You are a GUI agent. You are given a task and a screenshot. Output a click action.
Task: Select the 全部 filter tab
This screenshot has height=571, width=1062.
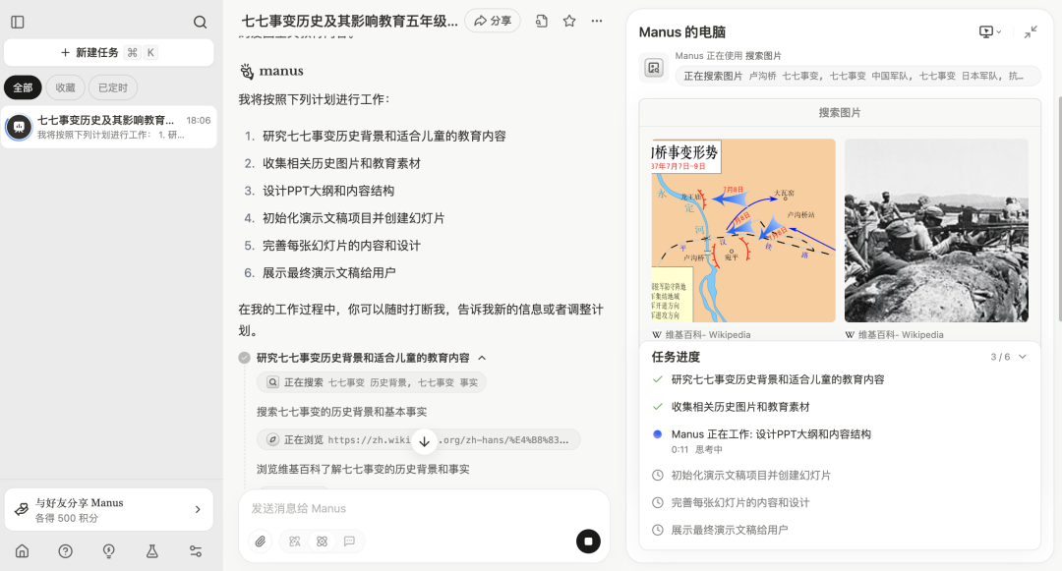[23, 87]
